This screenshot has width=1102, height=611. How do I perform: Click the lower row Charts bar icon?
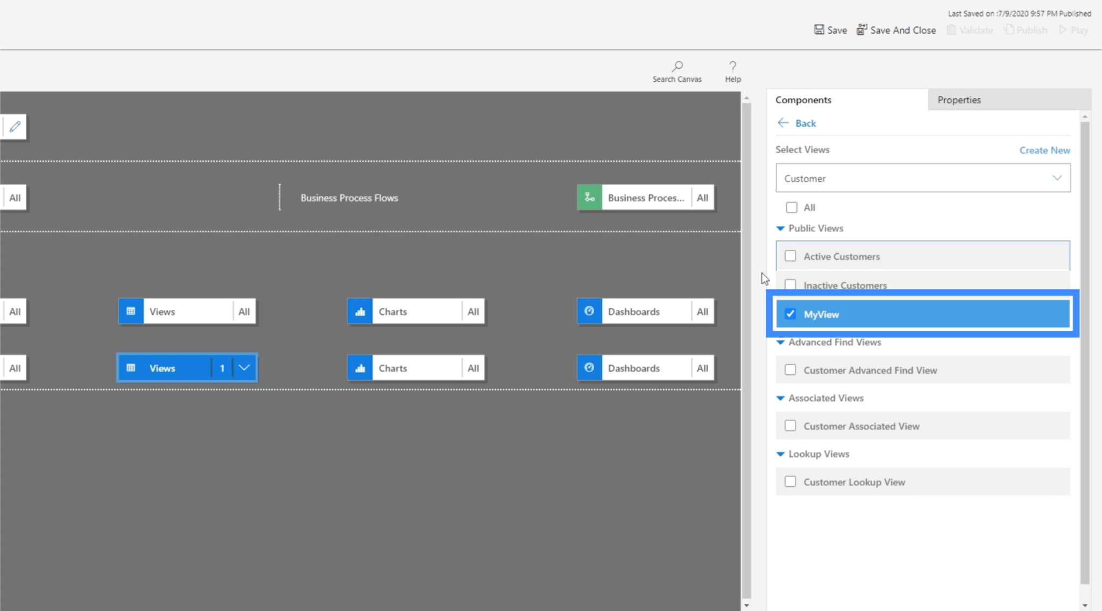tap(360, 368)
